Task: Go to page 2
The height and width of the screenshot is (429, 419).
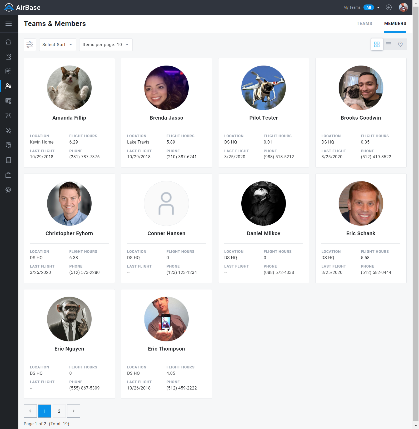Action: coord(59,411)
